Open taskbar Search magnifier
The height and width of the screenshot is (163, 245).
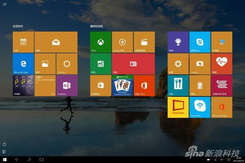29,159
